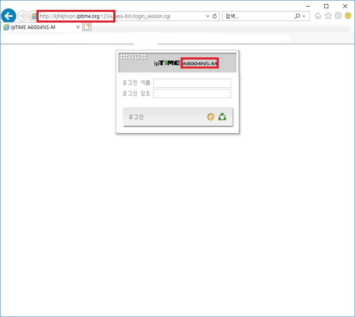Refresh the page with the reload icon
Screen dimensions: 355x317
(x=215, y=16)
